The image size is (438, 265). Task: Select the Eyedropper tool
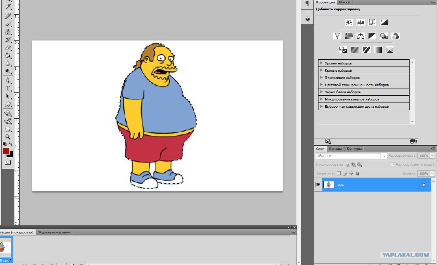(x=8, y=7)
